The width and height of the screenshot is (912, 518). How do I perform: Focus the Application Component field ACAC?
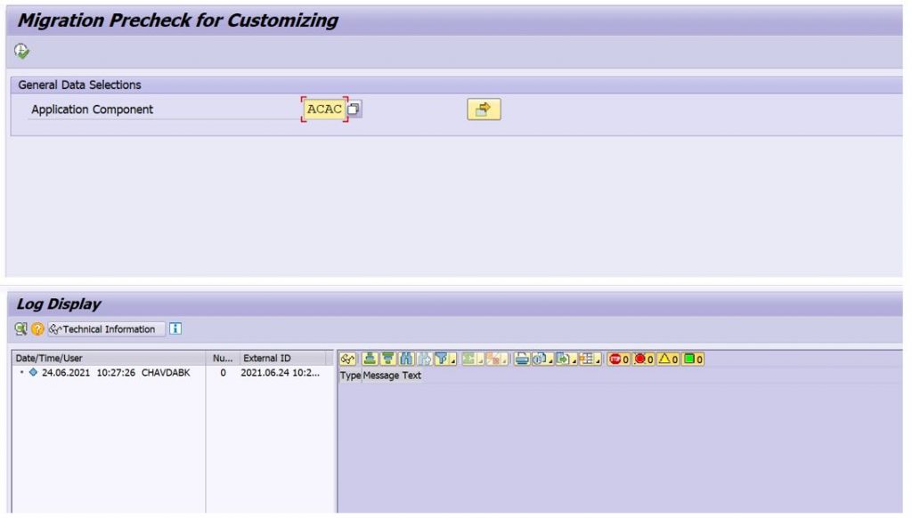point(324,109)
